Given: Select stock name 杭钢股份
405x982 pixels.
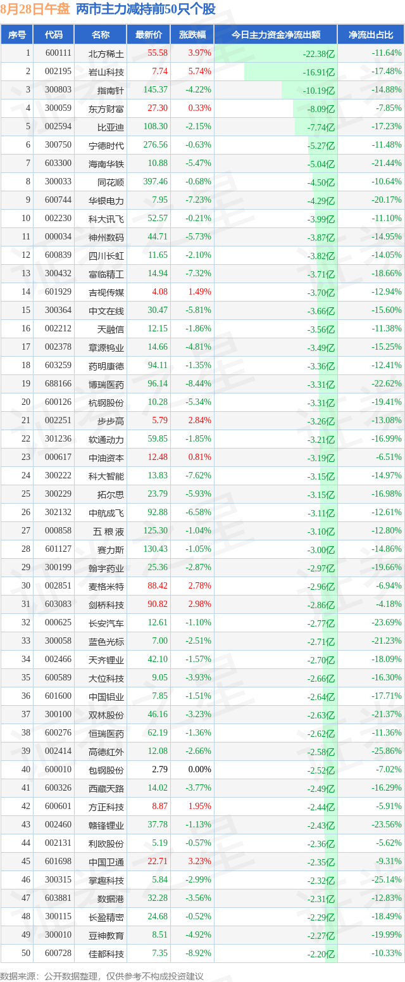Looking at the screenshot, I should [x=106, y=403].
